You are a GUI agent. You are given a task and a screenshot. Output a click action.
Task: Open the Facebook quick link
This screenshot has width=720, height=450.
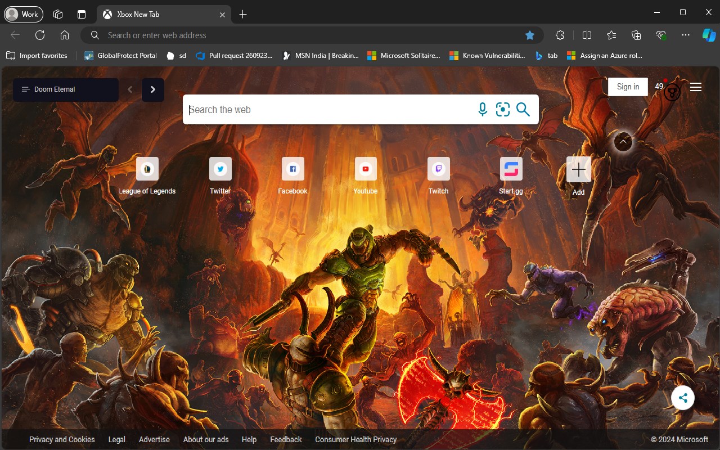click(293, 176)
